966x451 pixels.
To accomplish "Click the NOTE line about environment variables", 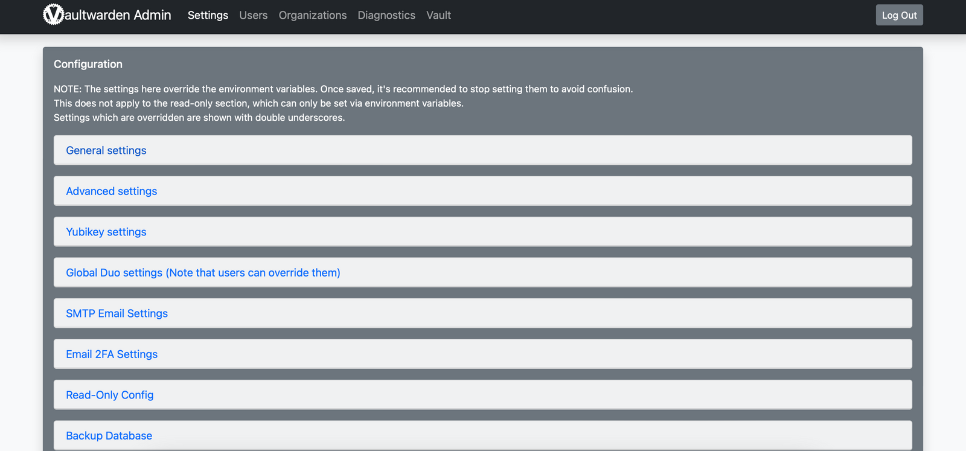I will coord(343,89).
